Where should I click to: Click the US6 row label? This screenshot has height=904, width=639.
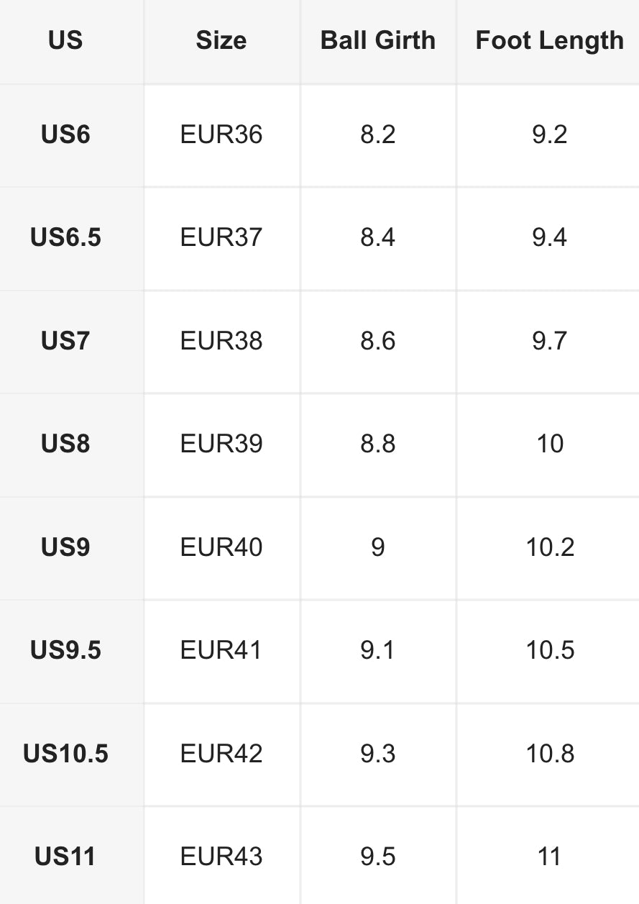pyautogui.click(x=65, y=134)
